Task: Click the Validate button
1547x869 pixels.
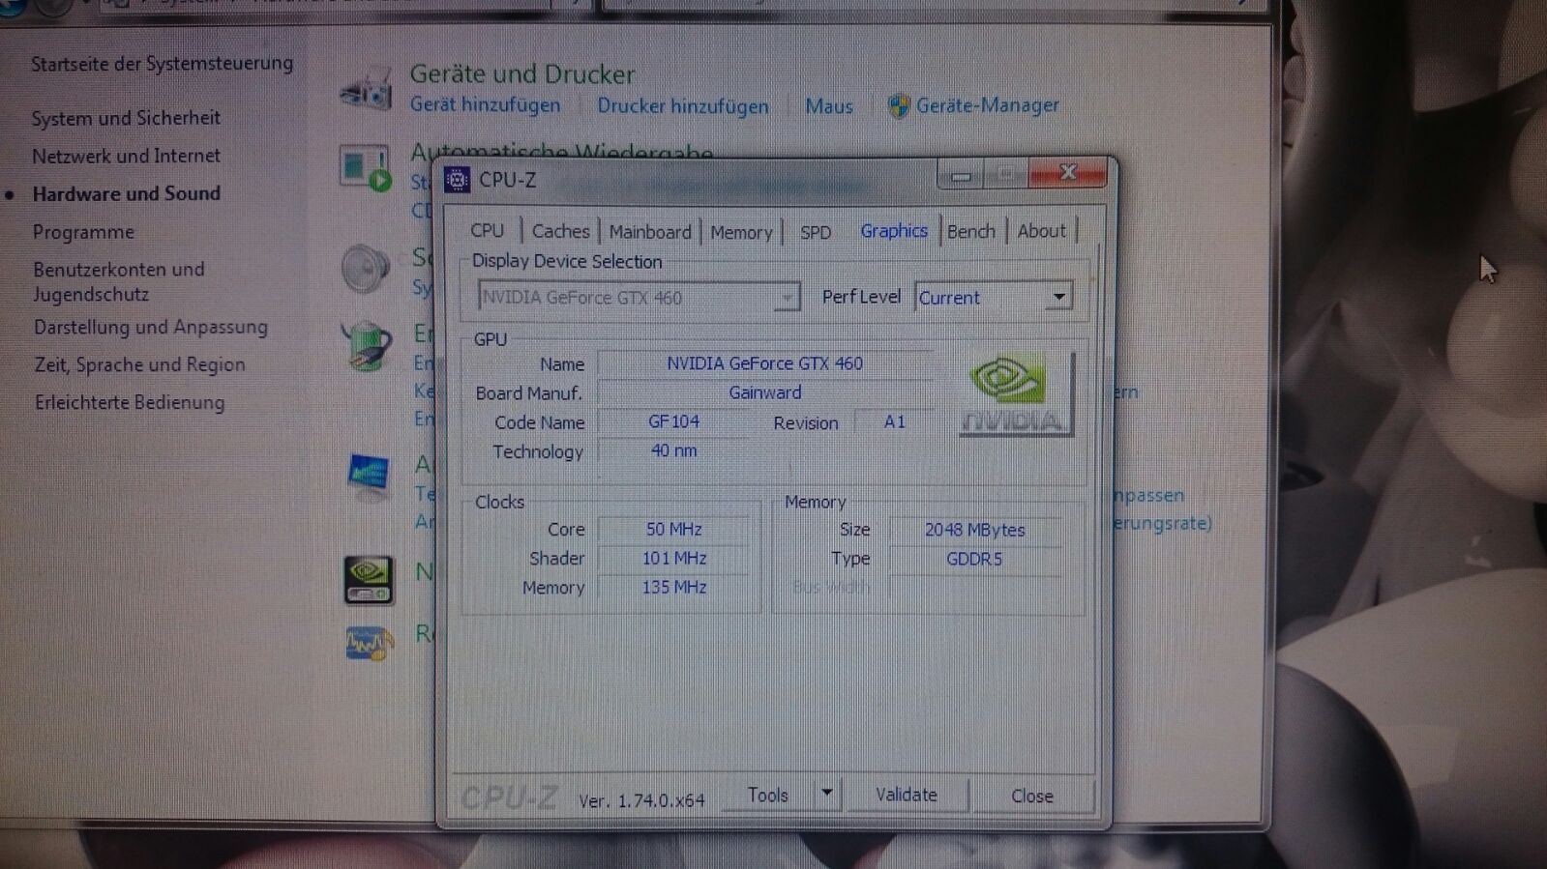Action: [907, 795]
